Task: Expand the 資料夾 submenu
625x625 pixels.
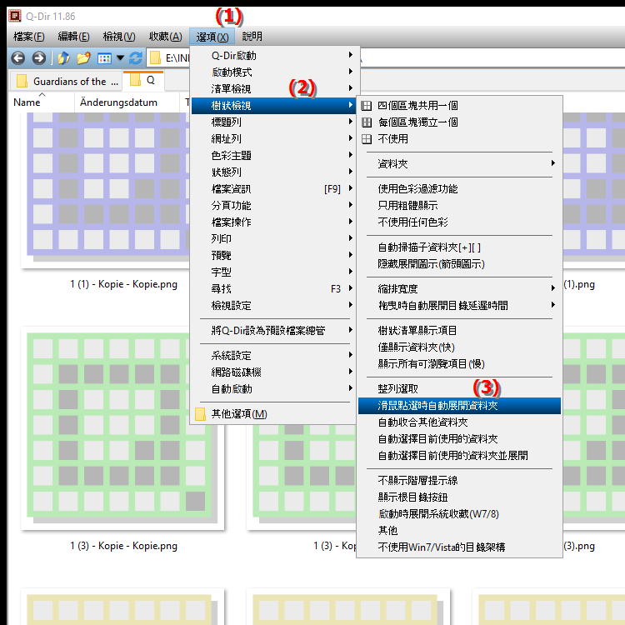Action: [459, 164]
